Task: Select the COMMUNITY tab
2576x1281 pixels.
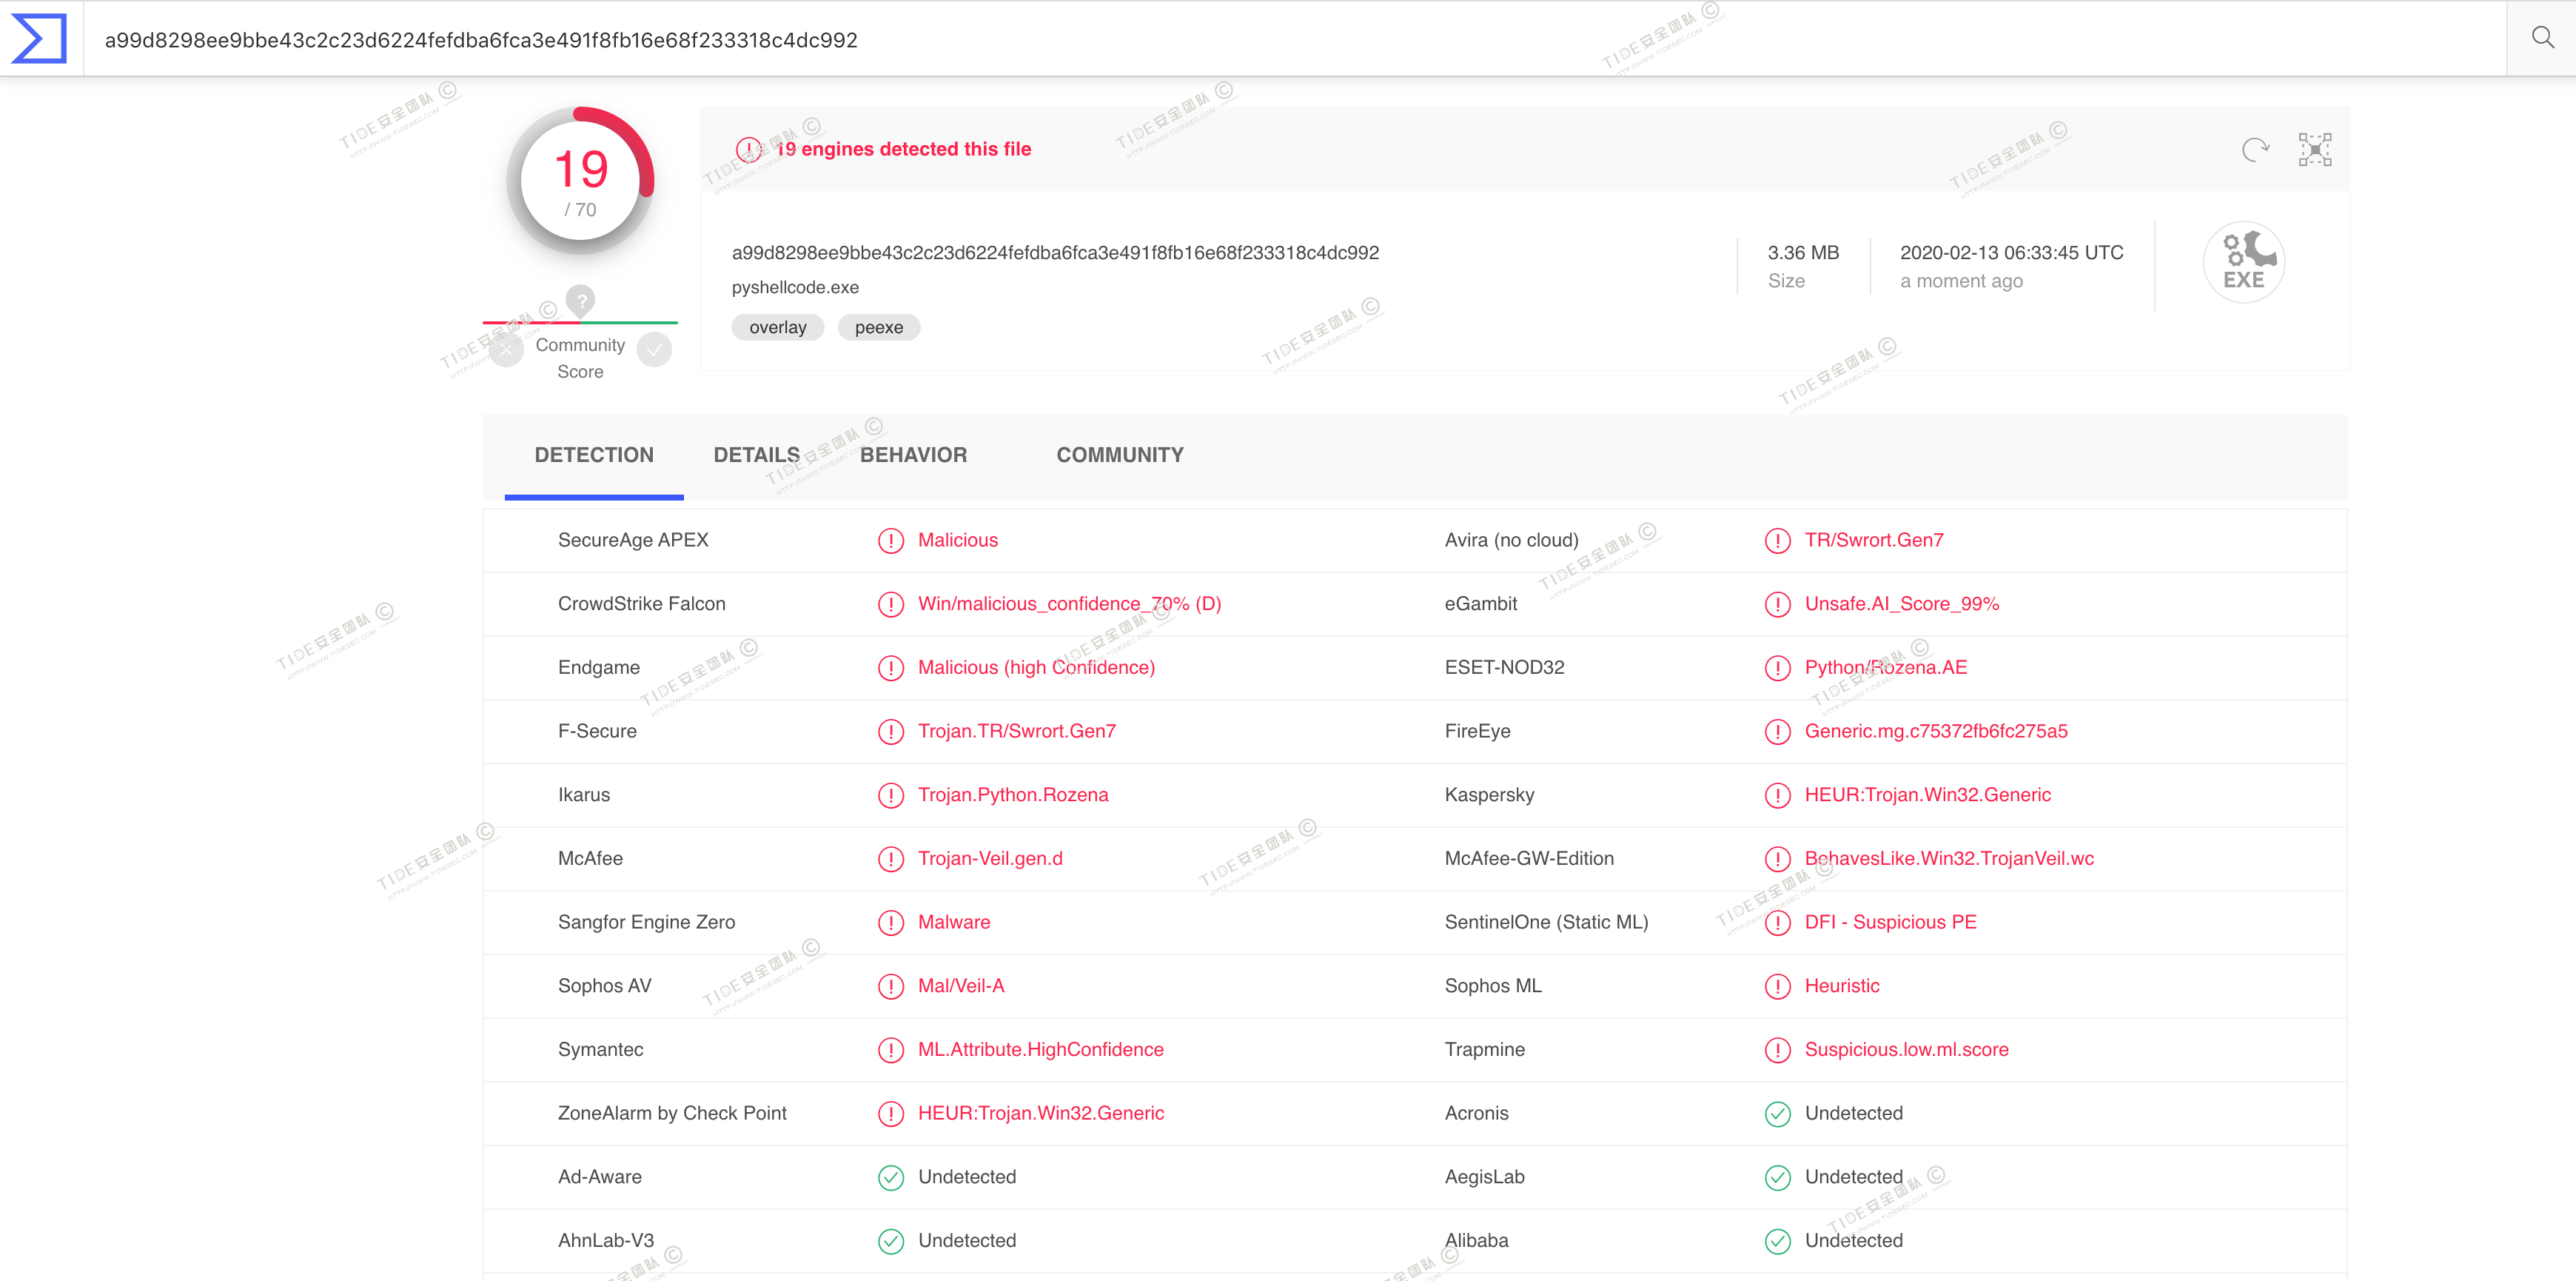Action: (1119, 455)
